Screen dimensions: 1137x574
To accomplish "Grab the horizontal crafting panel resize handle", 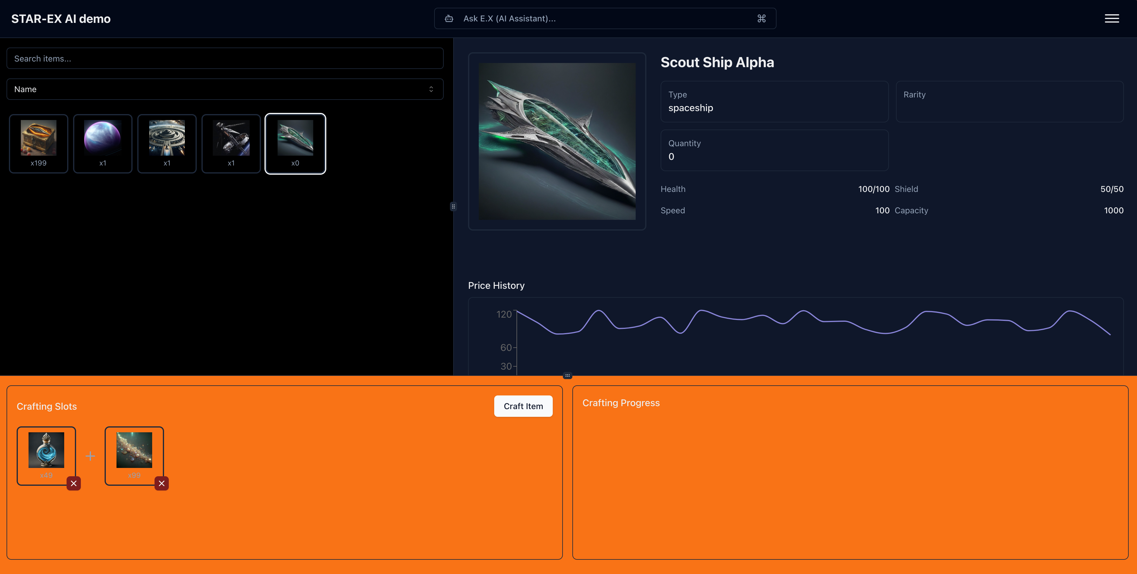I will pyautogui.click(x=568, y=376).
